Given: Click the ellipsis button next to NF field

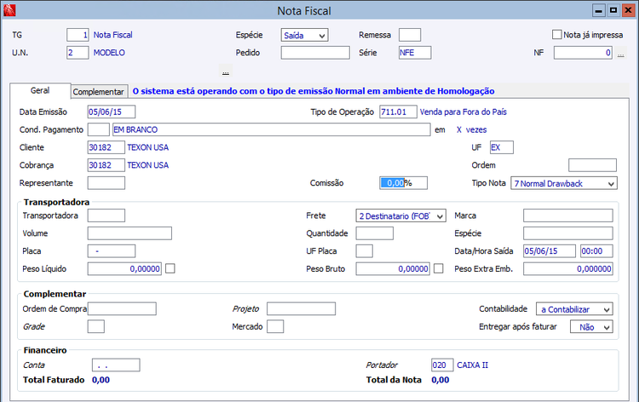Looking at the screenshot, I should click(621, 53).
